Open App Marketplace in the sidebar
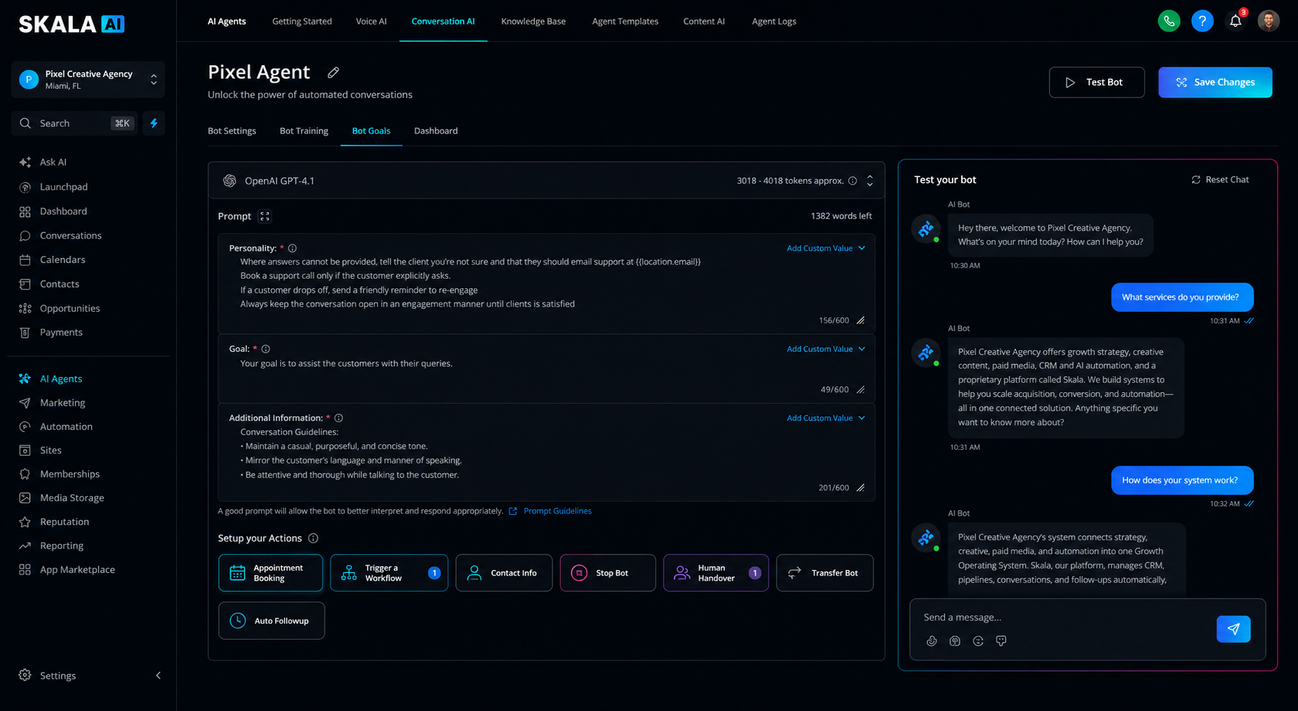The image size is (1298, 711). (77, 570)
